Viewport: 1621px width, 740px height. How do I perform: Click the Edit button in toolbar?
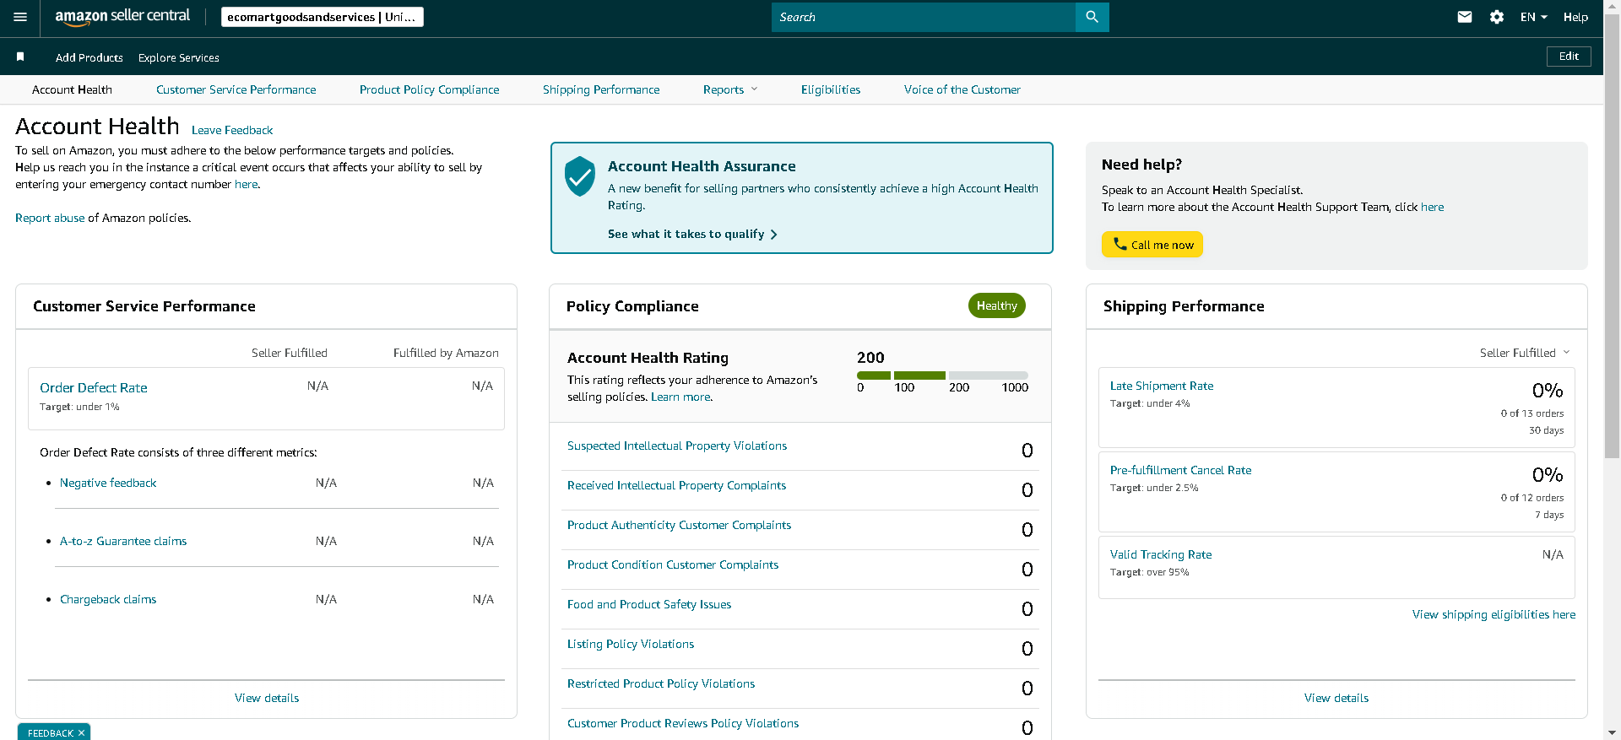coord(1569,57)
